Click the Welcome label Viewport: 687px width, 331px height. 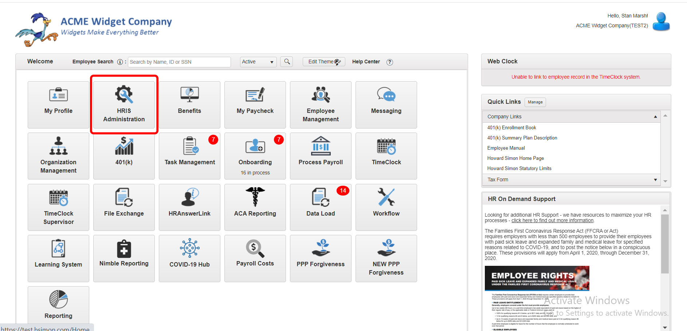click(40, 61)
